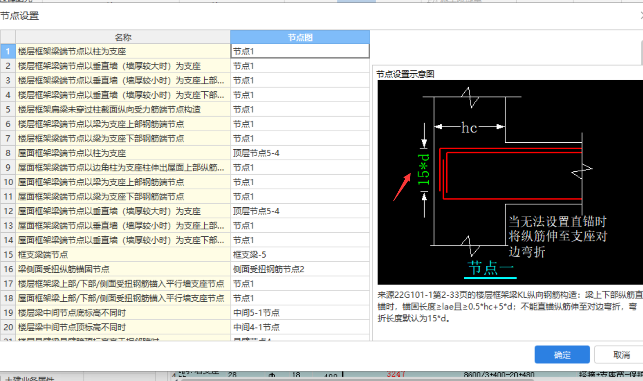Click the 中间4-1节点 cell
This screenshot has width=643, height=381.
300,328
